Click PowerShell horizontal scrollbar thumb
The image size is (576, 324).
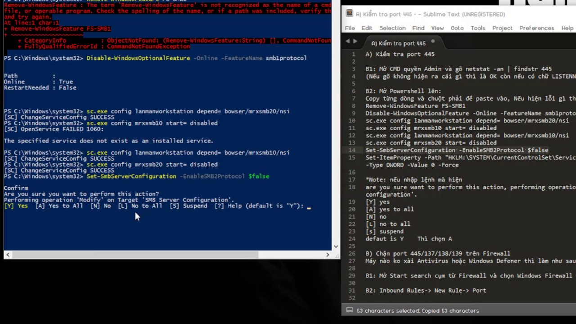pos(135,254)
